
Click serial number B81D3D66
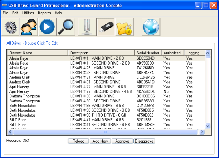[146, 96]
